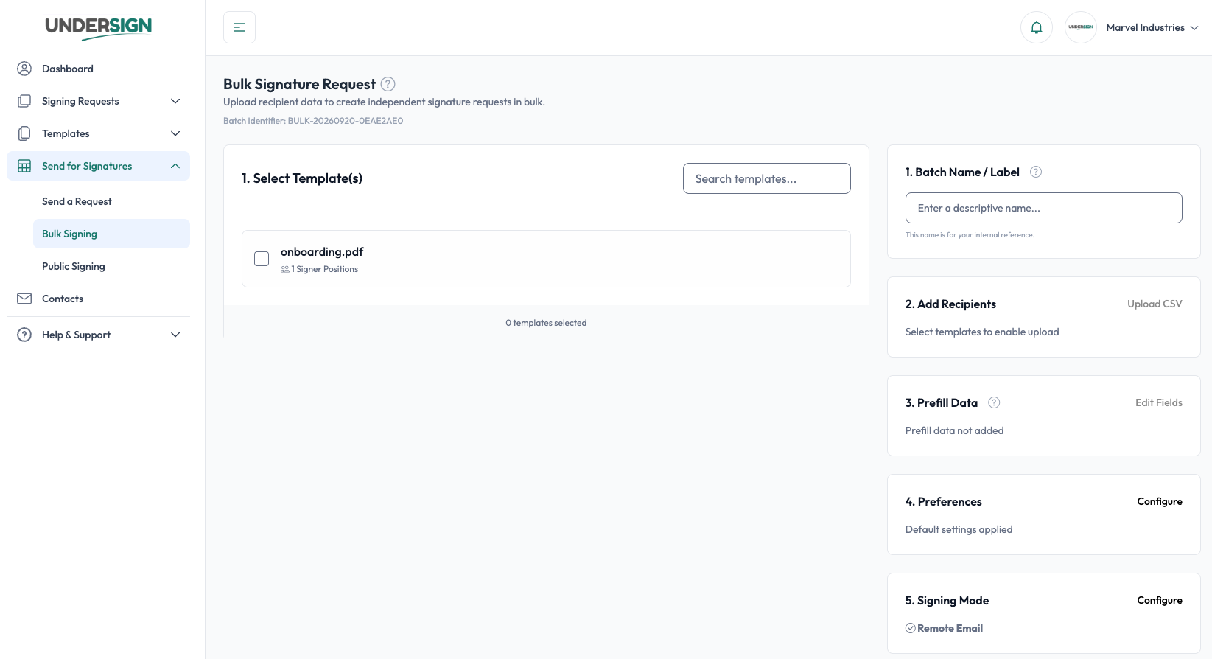Click '0 templates selected' status text
1212x659 pixels.
click(546, 323)
